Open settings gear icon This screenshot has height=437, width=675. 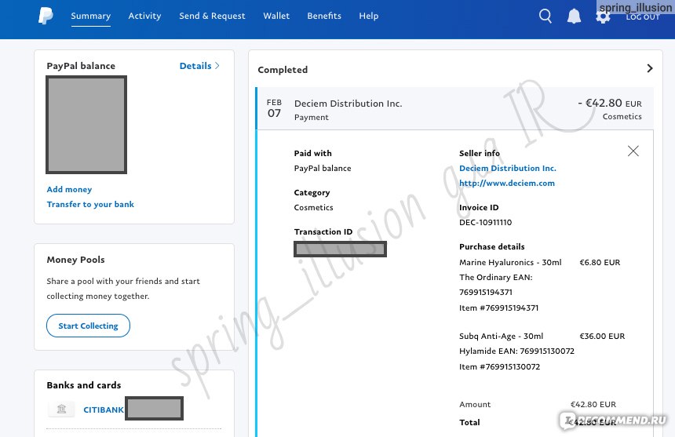603,17
